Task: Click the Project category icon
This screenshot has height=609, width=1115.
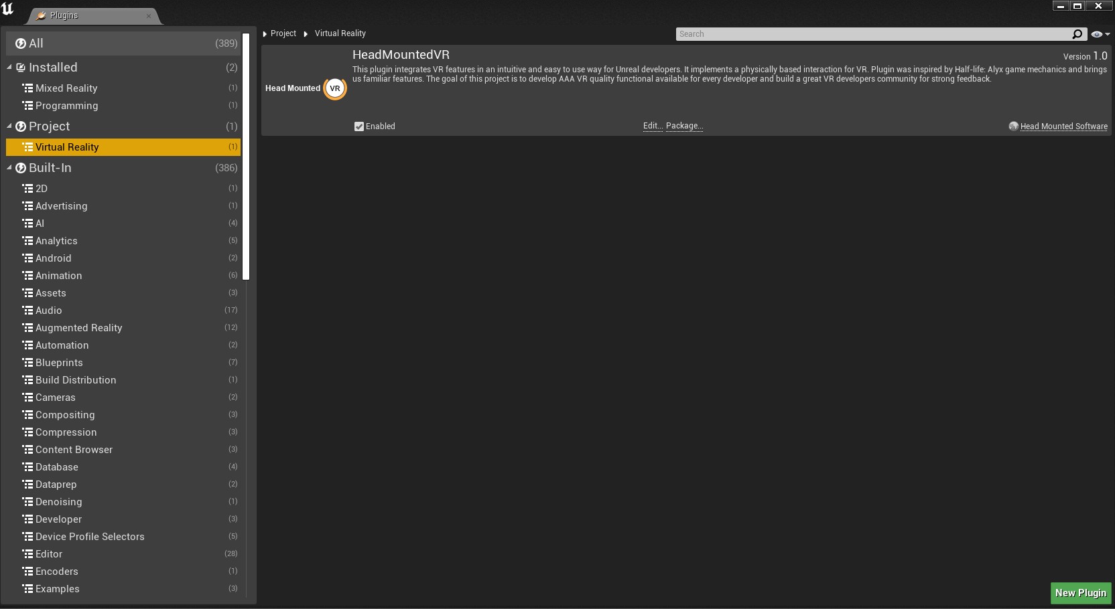Action: coord(21,126)
